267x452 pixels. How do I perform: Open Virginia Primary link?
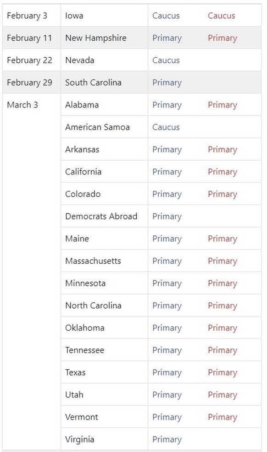pyautogui.click(x=167, y=440)
